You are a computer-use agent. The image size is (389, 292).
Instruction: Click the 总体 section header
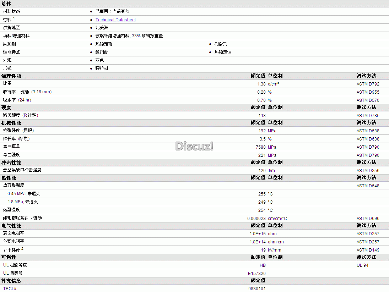(6, 4)
